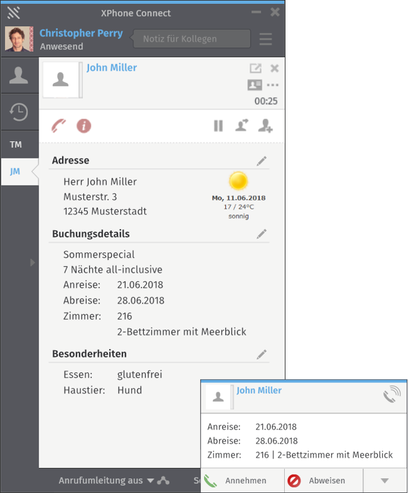The height and width of the screenshot is (493, 408).
Task: Click the Sommerspecial booking text
Action: (99, 255)
